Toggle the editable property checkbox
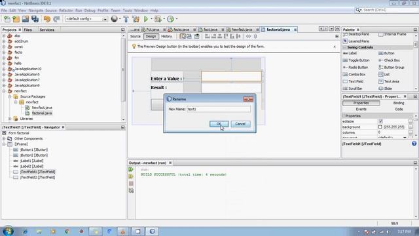 (x=380, y=121)
